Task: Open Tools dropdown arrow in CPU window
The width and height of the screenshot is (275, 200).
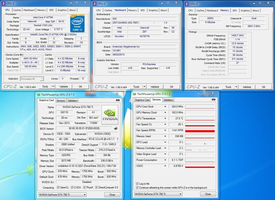Action: 53,87
